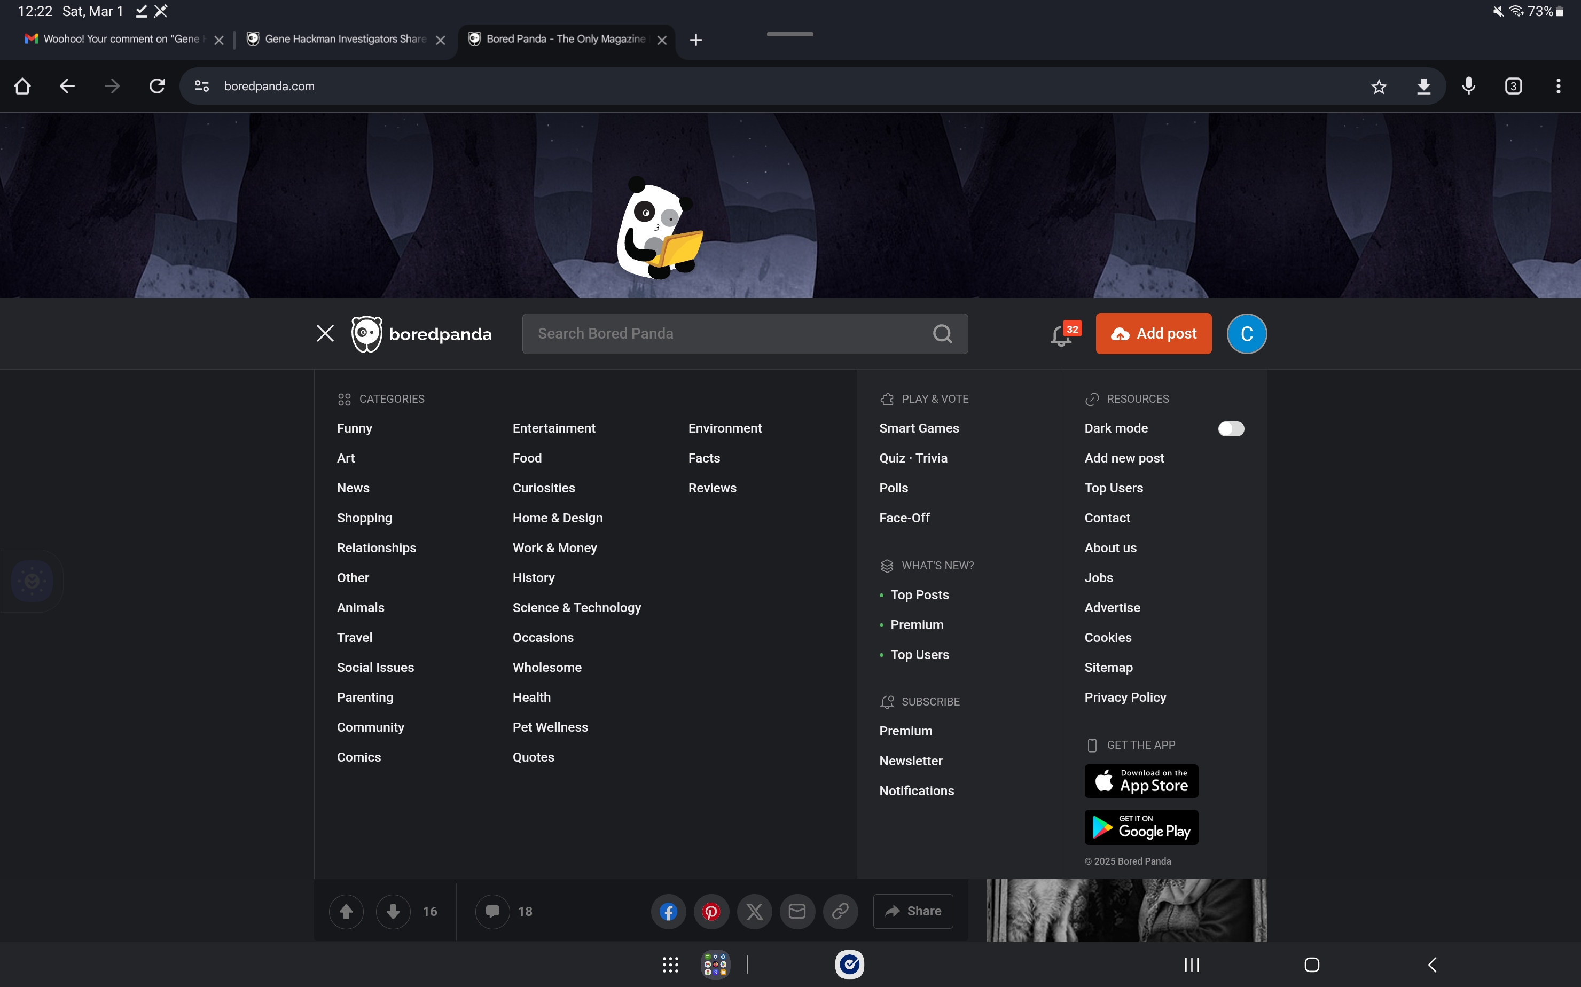The height and width of the screenshot is (987, 1581).
Task: Switch to Gene Hackman Investigators tab
Action: pyautogui.click(x=340, y=39)
